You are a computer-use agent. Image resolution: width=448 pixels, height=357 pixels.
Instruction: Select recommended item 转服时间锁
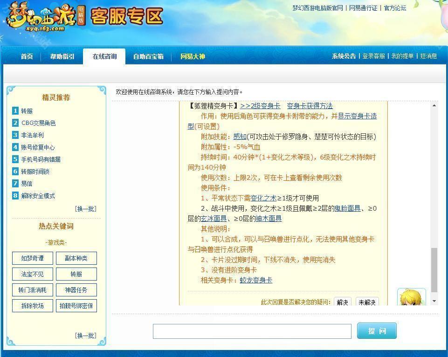click(35, 172)
